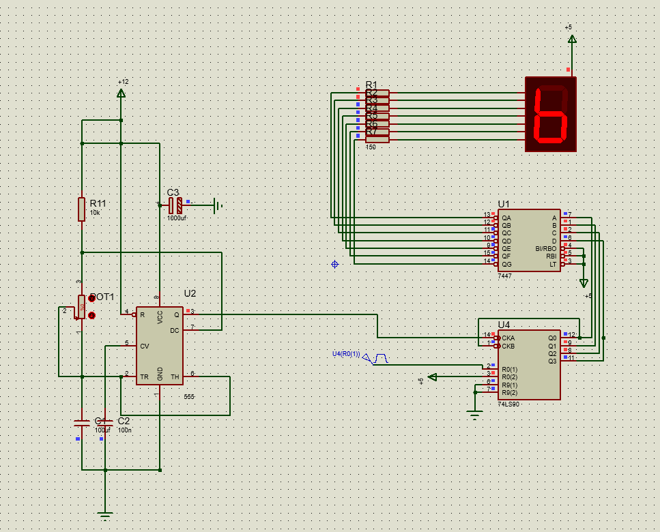Click the ground terminal below the 7447
660x532 pixels.
[584, 283]
